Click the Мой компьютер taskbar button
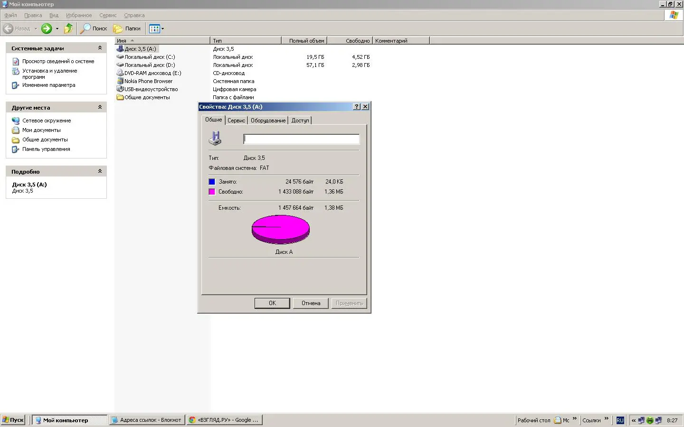The width and height of the screenshot is (684, 427). point(70,420)
